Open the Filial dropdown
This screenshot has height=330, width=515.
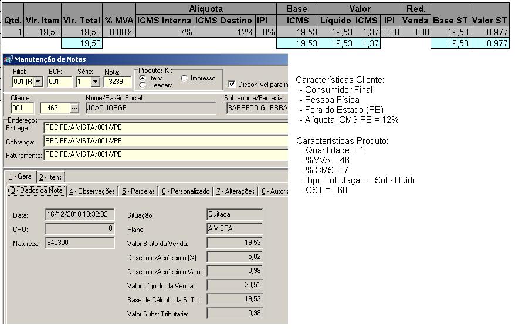39,82
